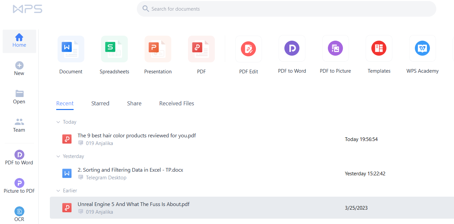Screen dimensions: 454x224
Task: Click the Telegram Desktop location label
Action: click(x=106, y=178)
